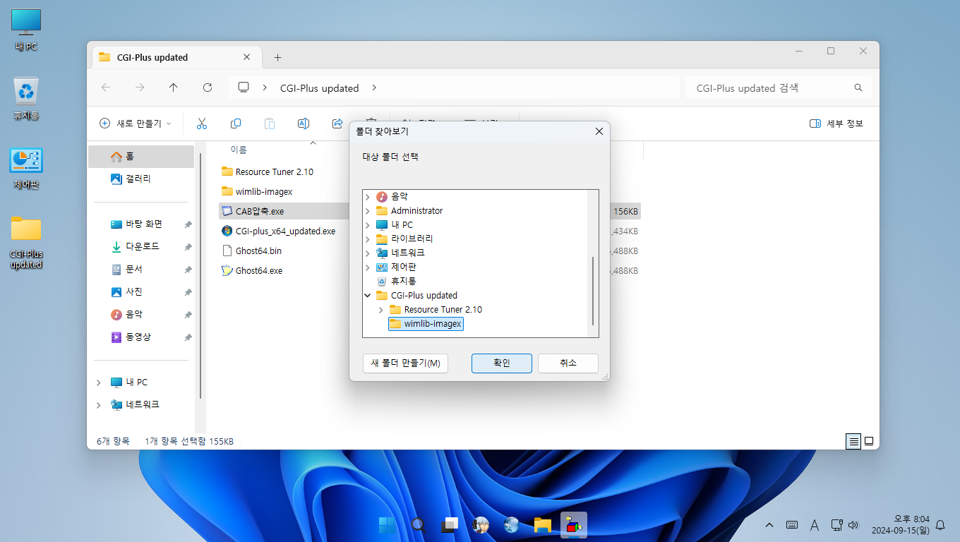Click the Explorer forward arrow

coord(140,88)
